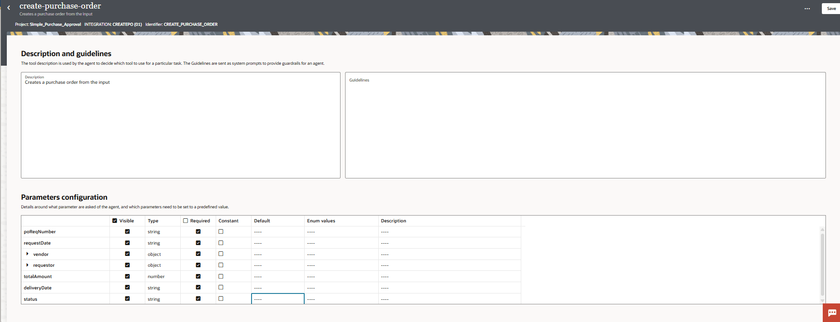Check Constant for status
The height and width of the screenshot is (322, 840).
click(x=221, y=299)
